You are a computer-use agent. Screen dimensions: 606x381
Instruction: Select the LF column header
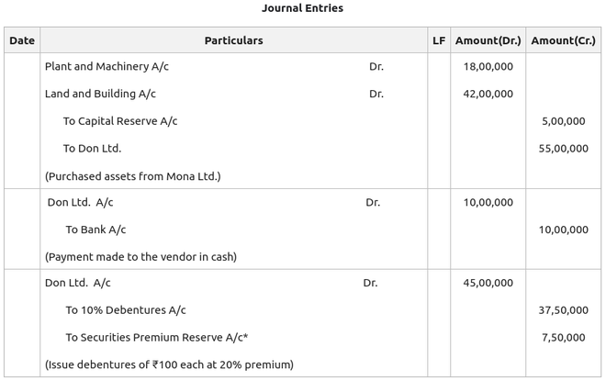pos(439,40)
